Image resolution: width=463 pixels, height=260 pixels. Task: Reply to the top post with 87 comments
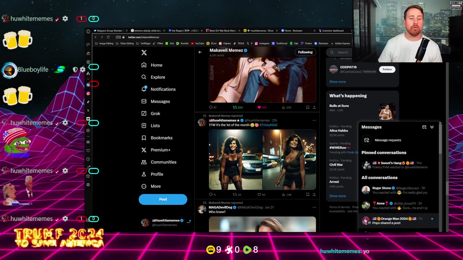coord(213,107)
